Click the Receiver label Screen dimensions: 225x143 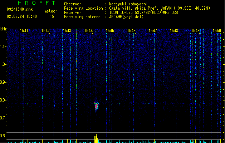[x=73, y=13]
